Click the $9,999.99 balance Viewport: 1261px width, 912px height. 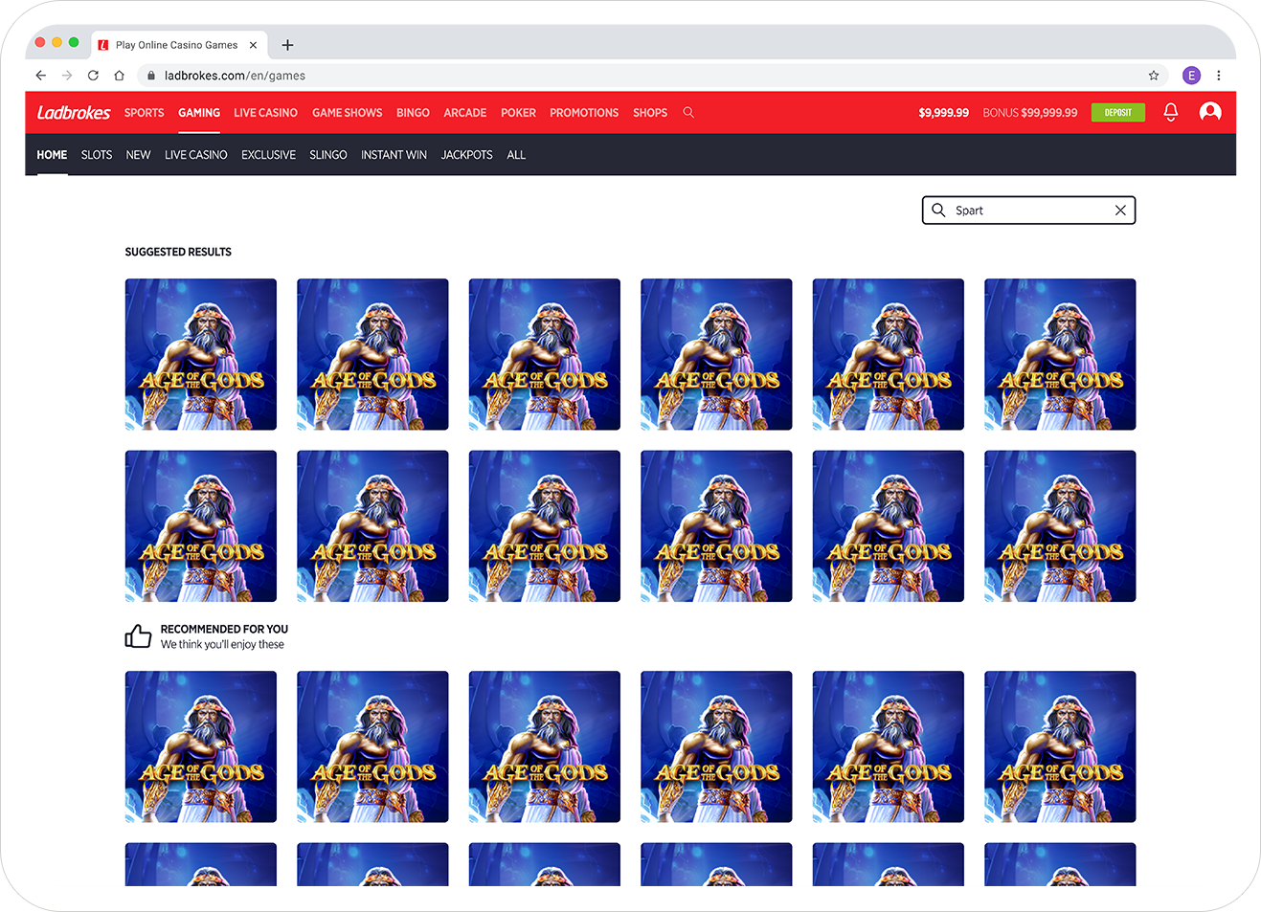click(x=943, y=113)
